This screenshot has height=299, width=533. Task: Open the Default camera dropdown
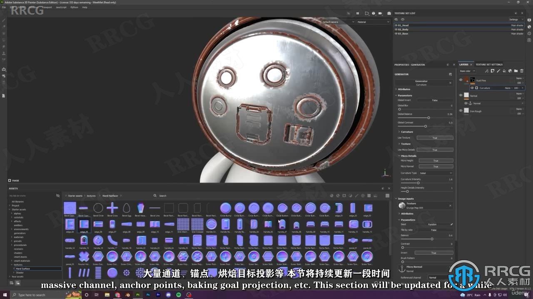[338, 22]
